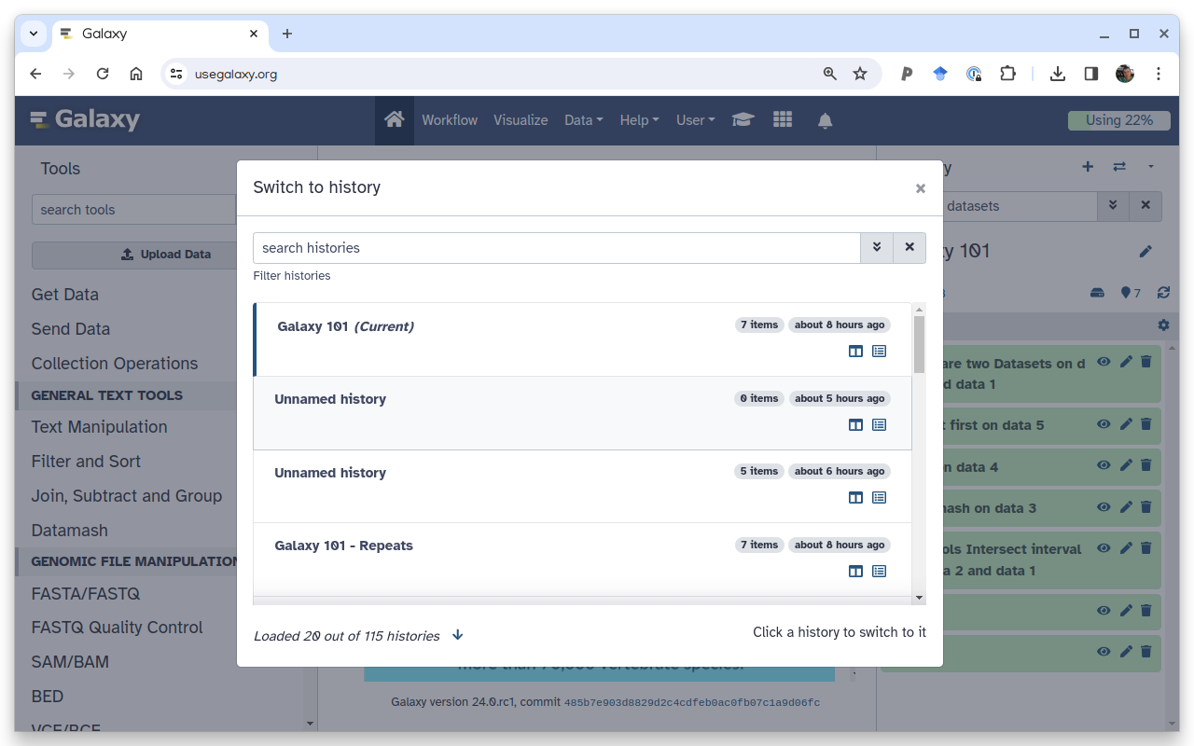1194x746 pixels.
Task: Open Galaxy 101 (Current) in multi-history view
Action: (855, 352)
